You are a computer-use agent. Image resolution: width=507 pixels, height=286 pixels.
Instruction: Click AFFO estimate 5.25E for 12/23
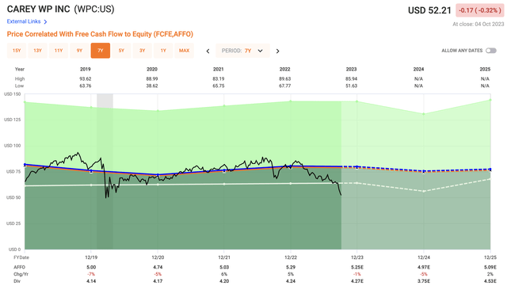357,267
